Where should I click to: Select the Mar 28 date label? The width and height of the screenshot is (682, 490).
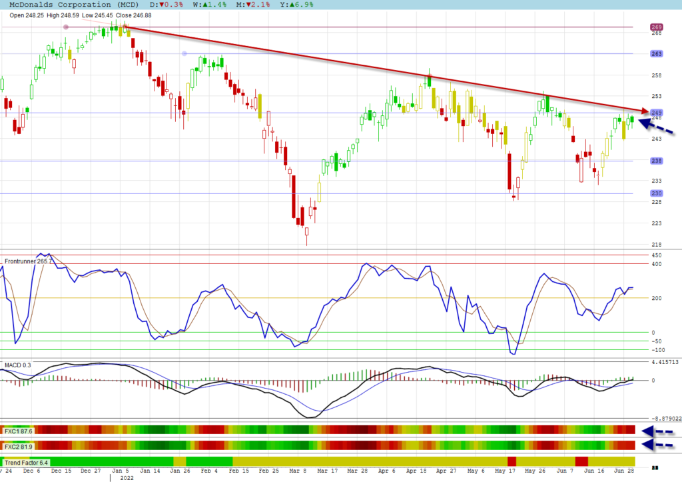[x=358, y=471]
